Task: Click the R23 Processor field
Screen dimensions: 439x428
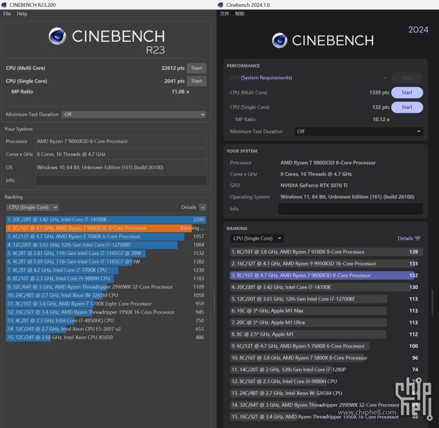Action: (x=121, y=142)
